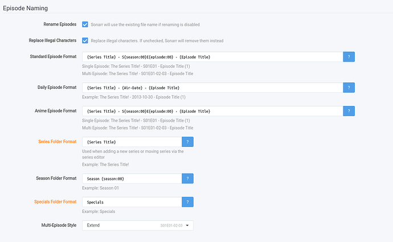Click the Replace Illegal Characters label
This screenshot has width=393, height=242.
pos(52,40)
